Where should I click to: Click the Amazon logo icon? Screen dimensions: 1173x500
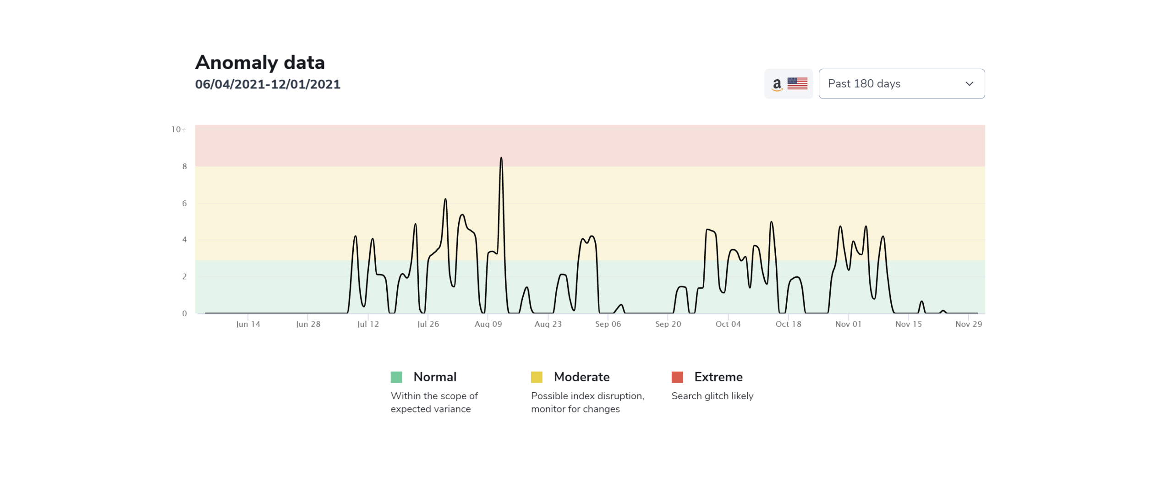777,84
